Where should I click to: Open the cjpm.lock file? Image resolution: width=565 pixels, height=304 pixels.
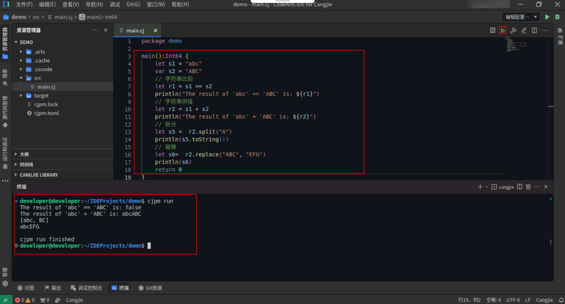(46, 104)
